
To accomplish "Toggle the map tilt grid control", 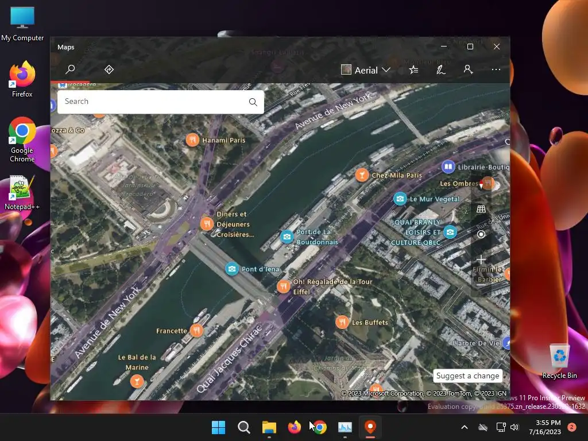I will click(481, 209).
